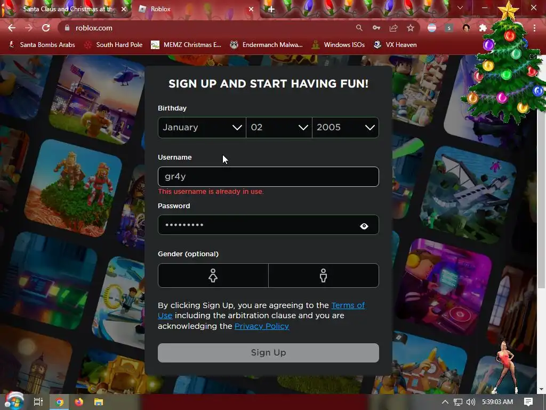The image size is (546, 410).
Task: Select the male gender icon
Action: click(x=324, y=275)
